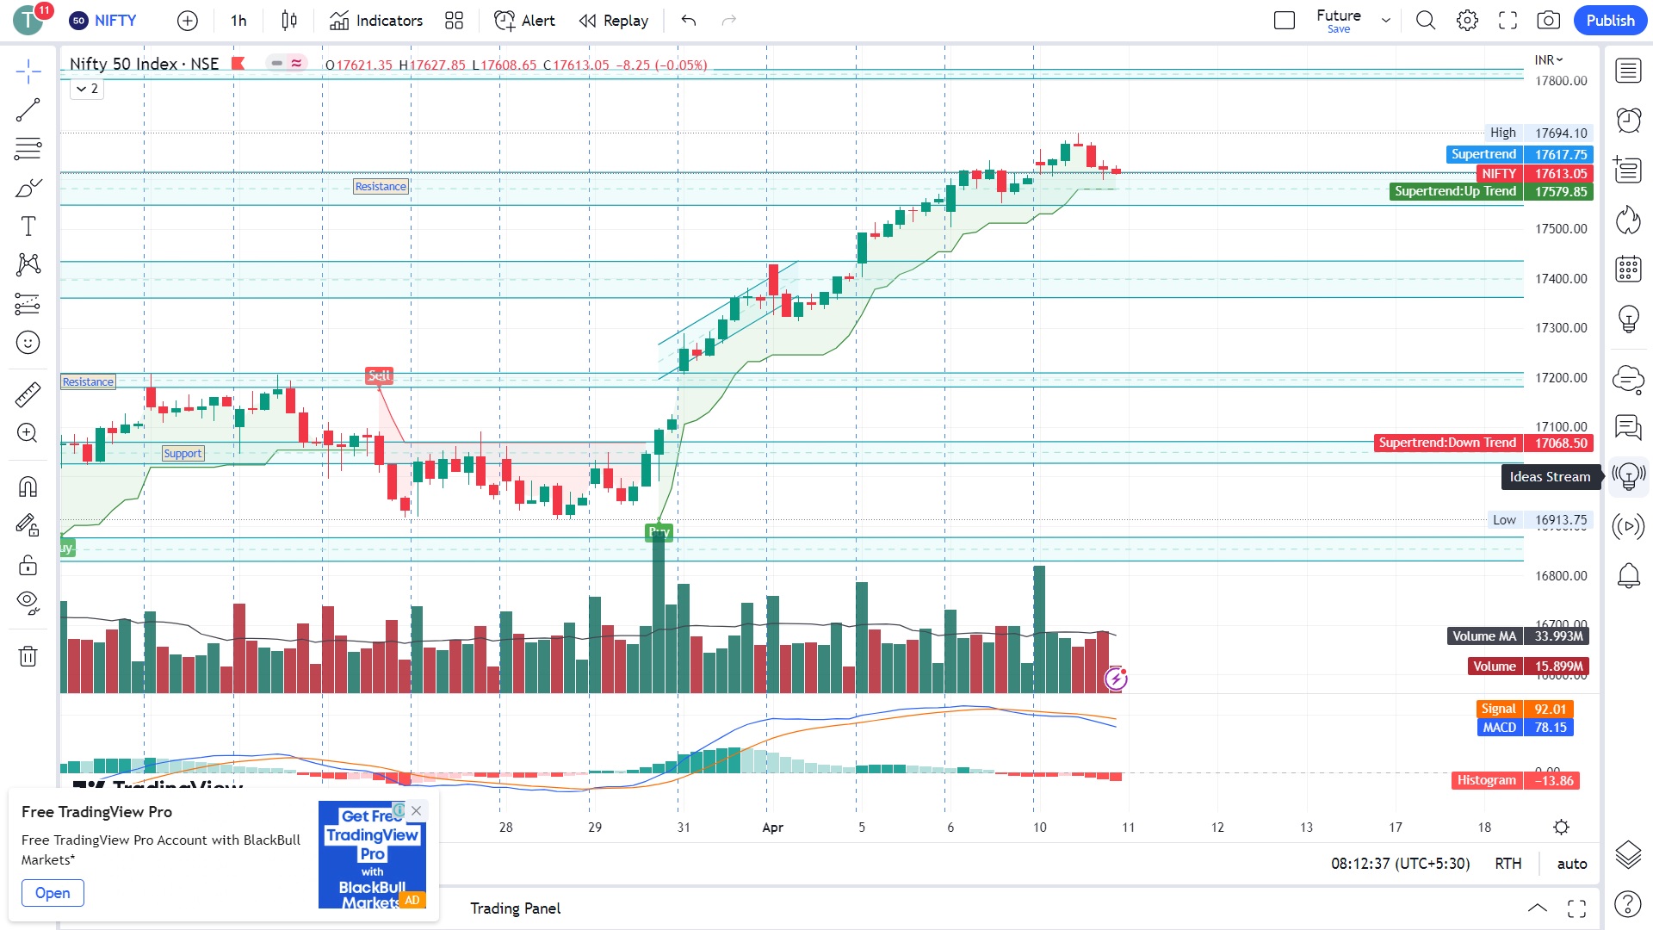Screen dimensions: 1653x930
Task: Maximize the bottom panel
Action: pos(1576,908)
